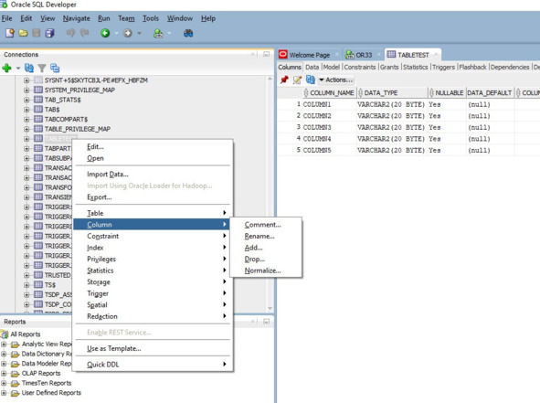Select Use as Template... entry
Screen dimensions: 540x403
pos(153,348)
